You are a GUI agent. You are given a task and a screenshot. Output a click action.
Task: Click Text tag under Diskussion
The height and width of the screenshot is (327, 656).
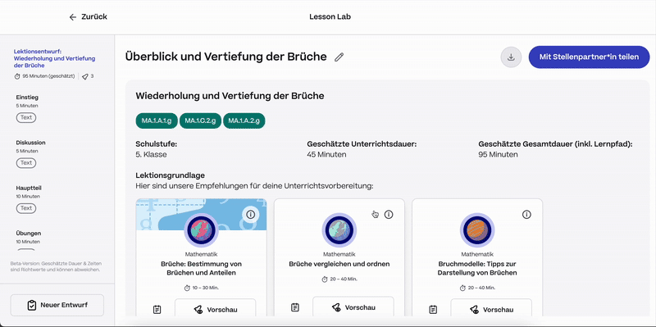point(26,163)
